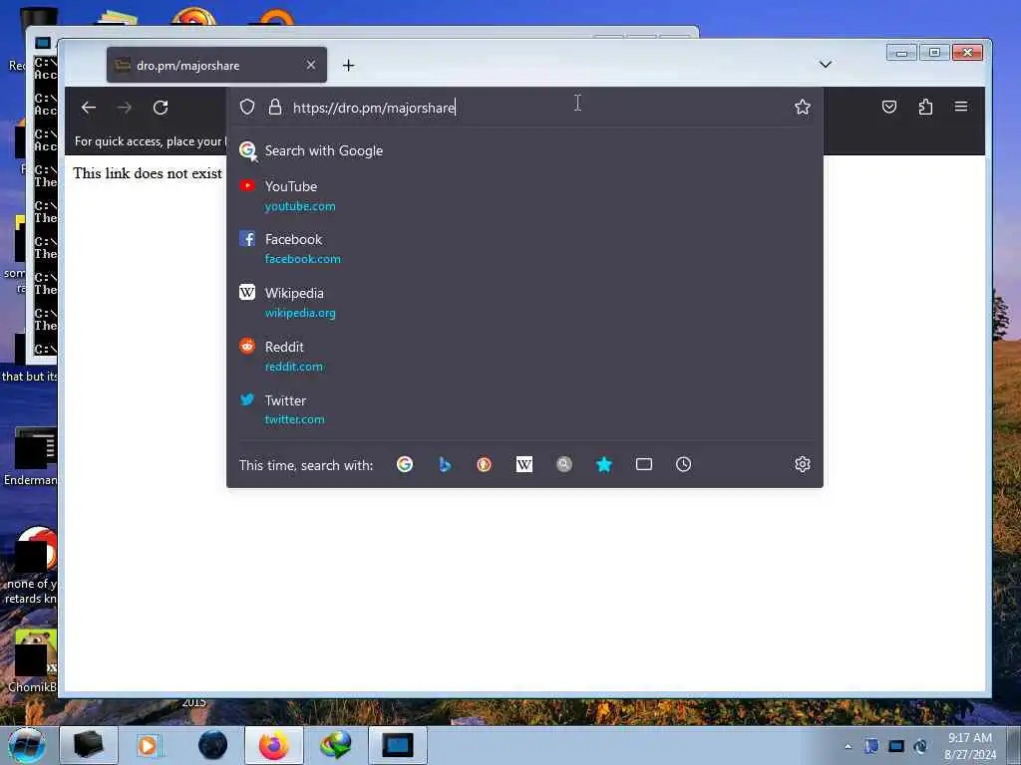This screenshot has width=1021, height=765.
Task: Go back using the back arrow
Action: click(89, 108)
